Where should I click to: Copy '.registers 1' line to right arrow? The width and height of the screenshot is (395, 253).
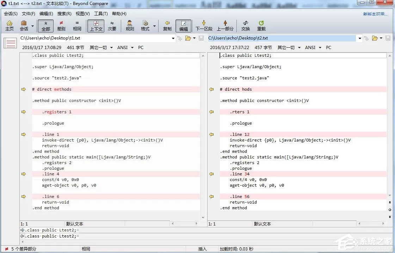24,112
